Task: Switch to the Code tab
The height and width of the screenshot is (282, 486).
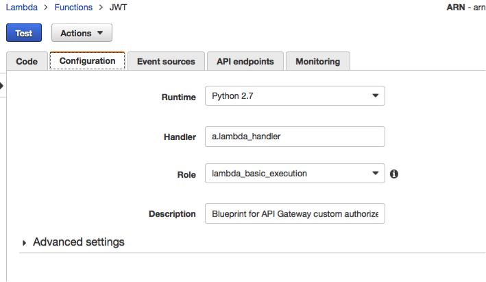Action: pyautogui.click(x=27, y=61)
